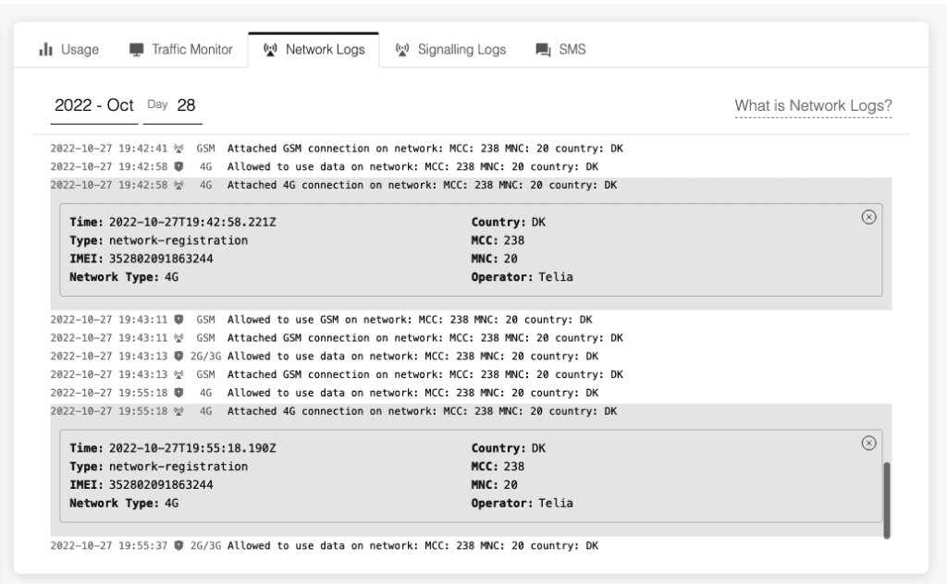Click antenna icon on 19:43:13 Attached GSM row
The height and width of the screenshot is (584, 947).
click(178, 374)
